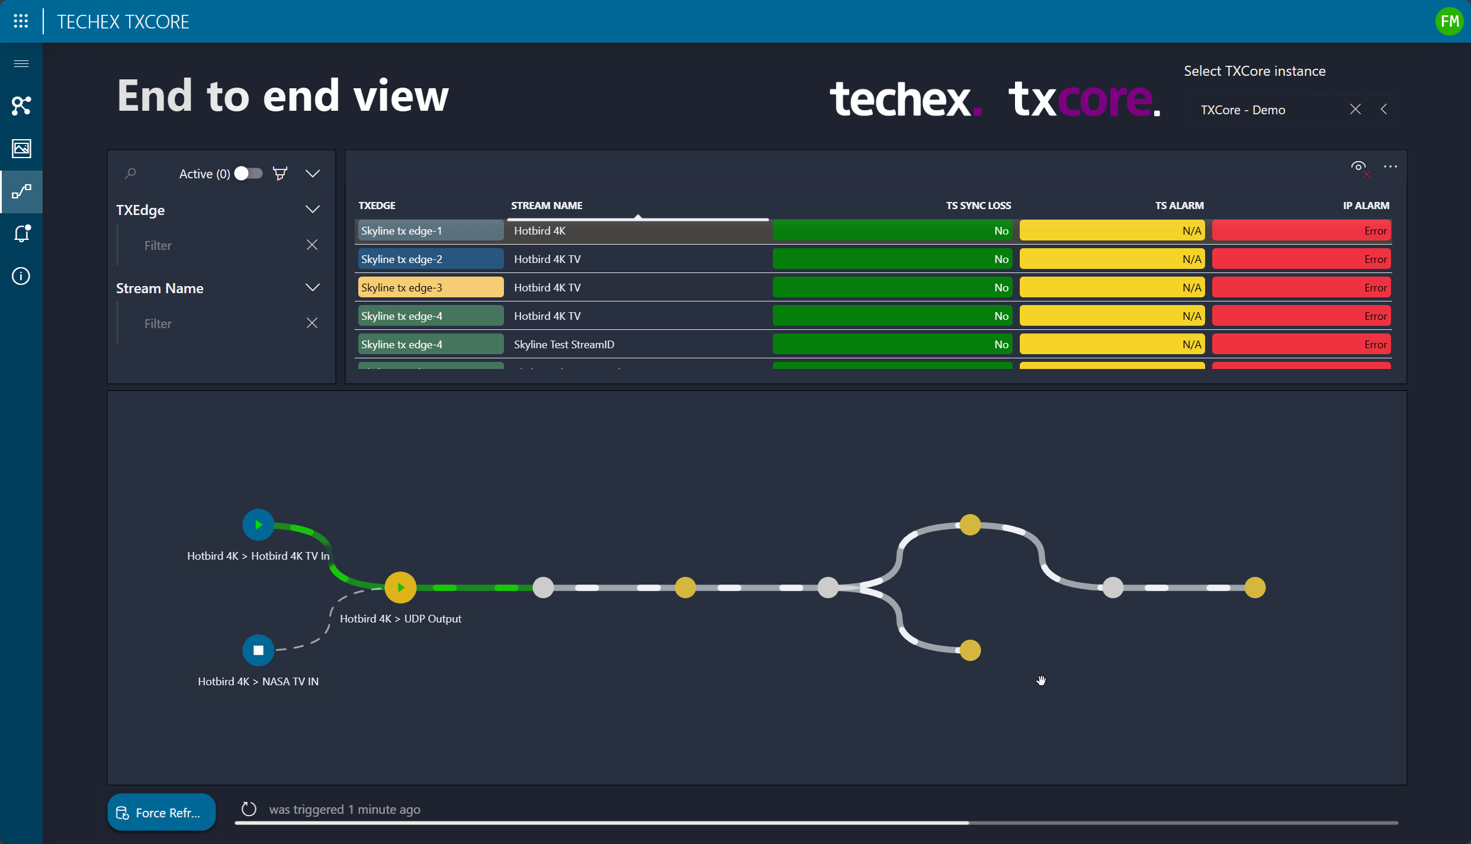Click the first grey node after UDP Output
Image resolution: width=1471 pixels, height=844 pixels.
[543, 588]
